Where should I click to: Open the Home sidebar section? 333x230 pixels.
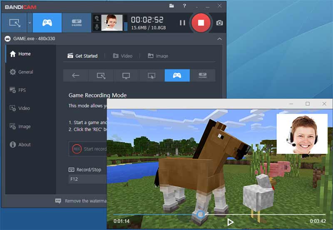click(x=30, y=54)
